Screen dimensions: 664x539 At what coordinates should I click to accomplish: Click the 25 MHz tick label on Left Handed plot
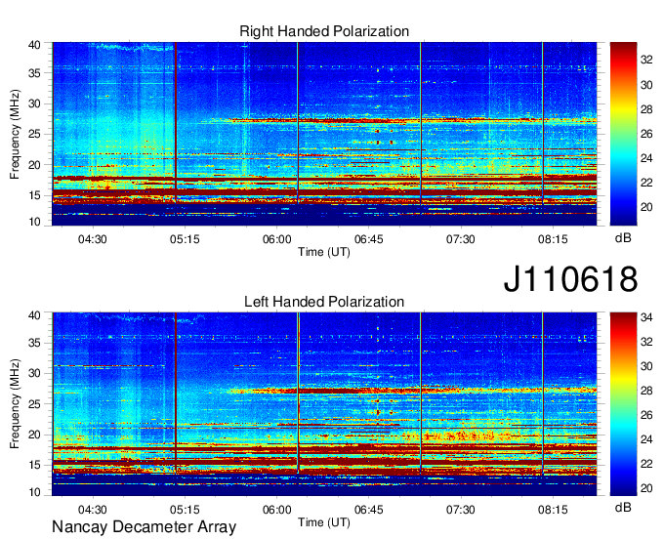coord(35,404)
